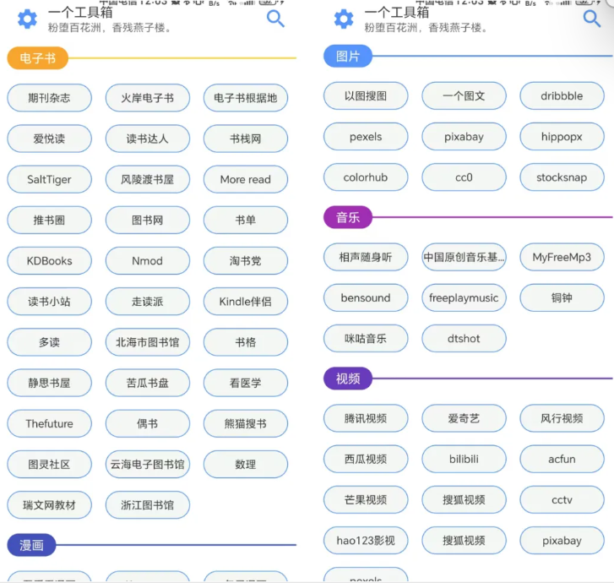Open bilibili video site
This screenshot has width=614, height=583.
tap(464, 459)
